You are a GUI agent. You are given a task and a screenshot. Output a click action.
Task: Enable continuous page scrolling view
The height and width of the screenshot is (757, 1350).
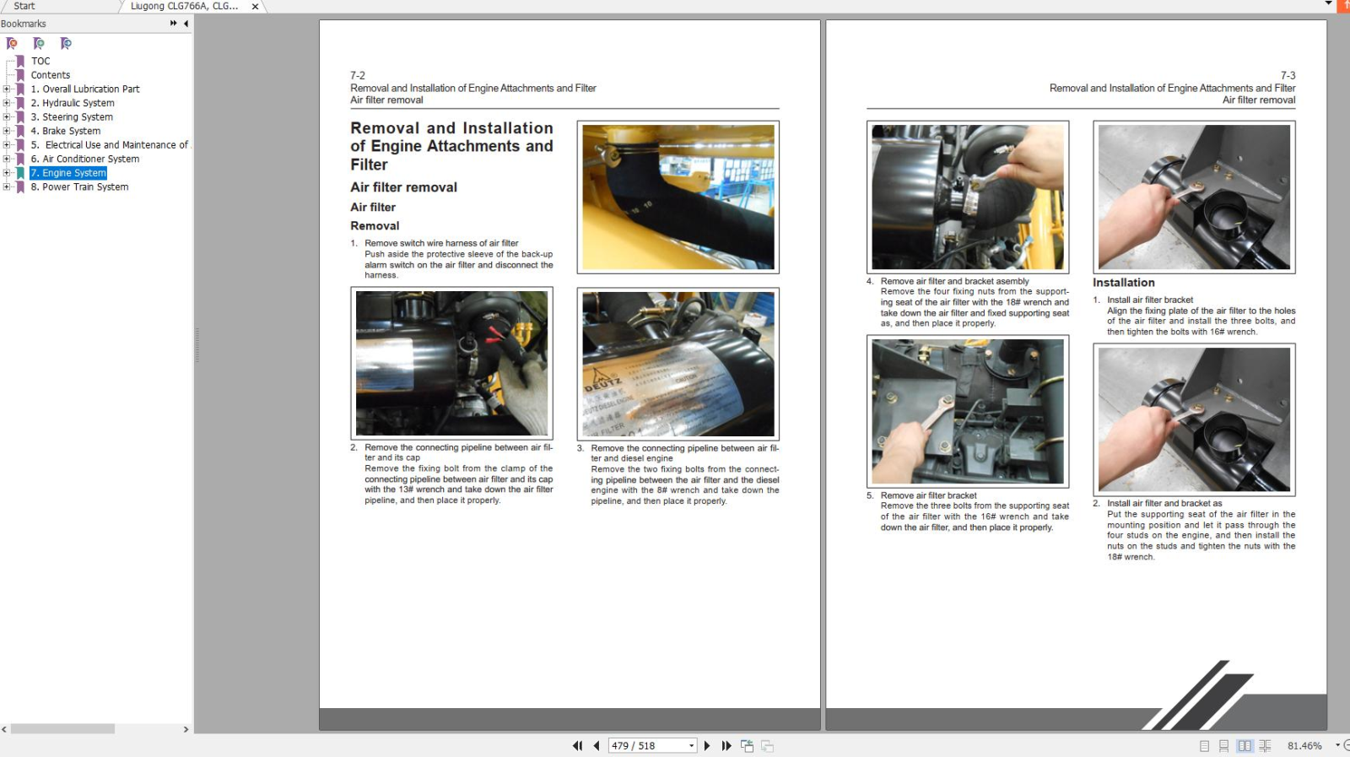[x=1223, y=746]
